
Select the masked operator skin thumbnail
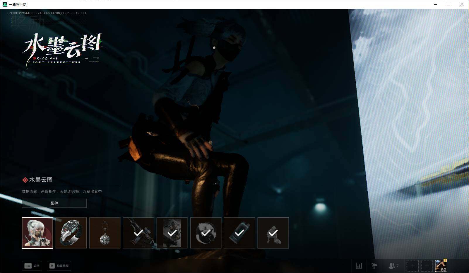(37, 233)
